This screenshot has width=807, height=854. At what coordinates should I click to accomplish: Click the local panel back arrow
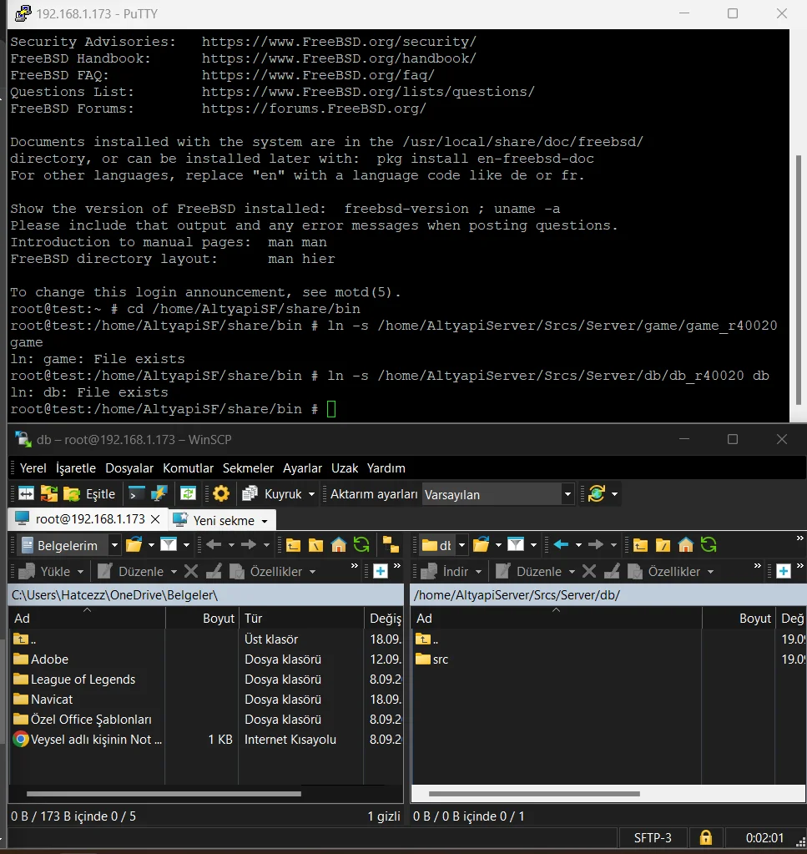pyautogui.click(x=214, y=544)
